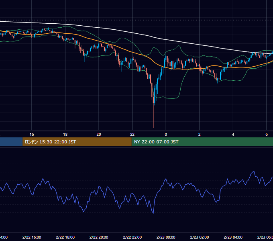Click the 4 hour axis label

[x=233, y=135]
